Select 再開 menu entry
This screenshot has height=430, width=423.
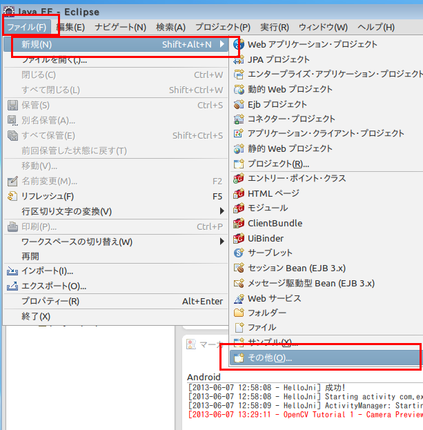[x=116, y=256]
